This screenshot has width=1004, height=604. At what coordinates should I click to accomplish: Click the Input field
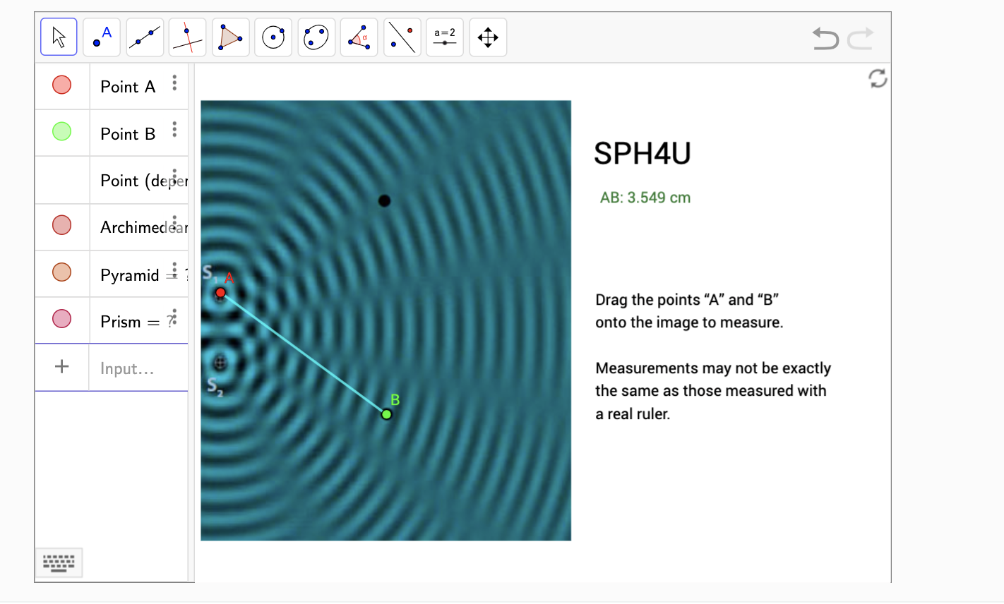[138, 368]
